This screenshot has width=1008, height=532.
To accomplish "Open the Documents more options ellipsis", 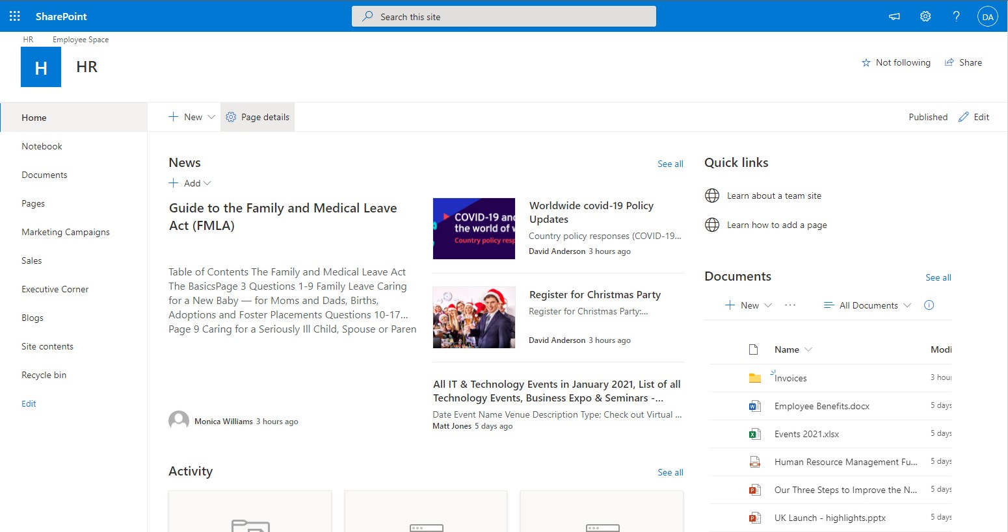I will (790, 305).
